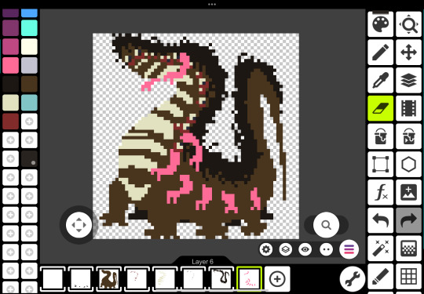The image size is (424, 294).
Task: Select the rectangle selection tool
Action: tap(380, 165)
